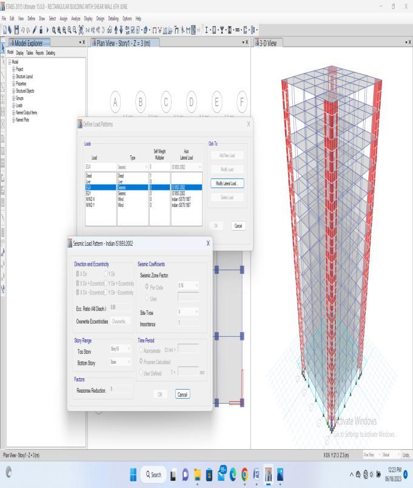Click the Modify Lateral Load button
Viewport: 413px width, 488px height.
pos(227,183)
